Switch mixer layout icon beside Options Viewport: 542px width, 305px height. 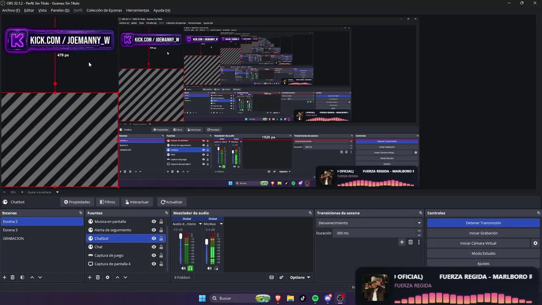(x=271, y=277)
